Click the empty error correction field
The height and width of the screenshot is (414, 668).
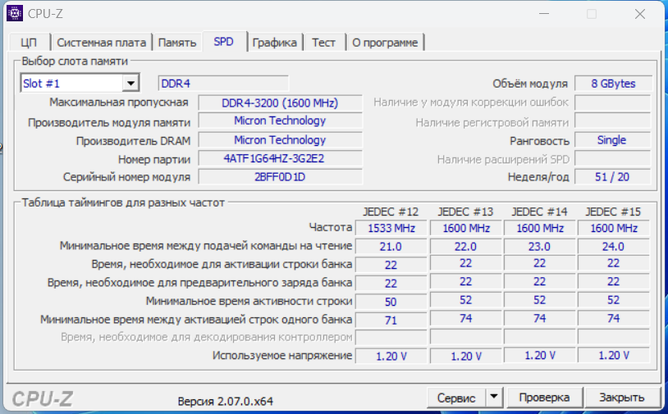(612, 102)
